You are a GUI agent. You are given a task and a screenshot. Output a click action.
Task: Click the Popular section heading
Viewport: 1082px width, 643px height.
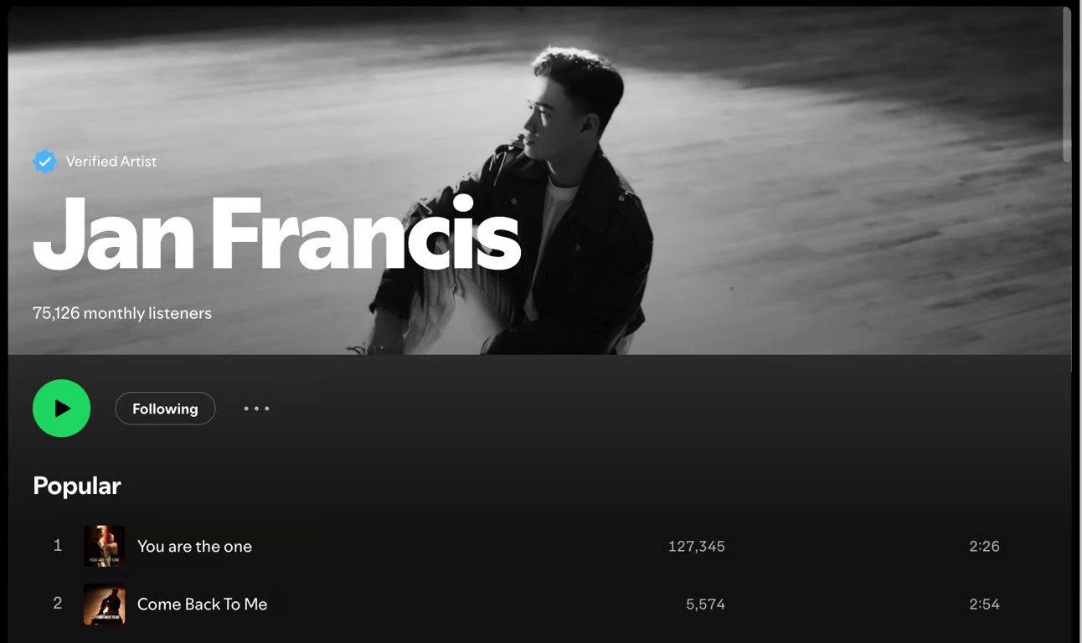(77, 486)
